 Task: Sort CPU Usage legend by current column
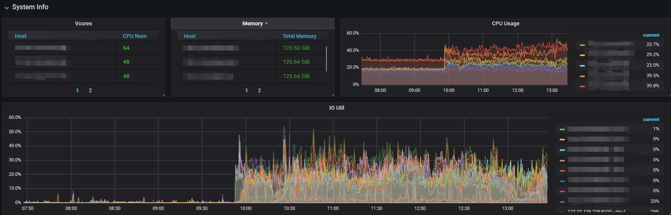pyautogui.click(x=651, y=35)
